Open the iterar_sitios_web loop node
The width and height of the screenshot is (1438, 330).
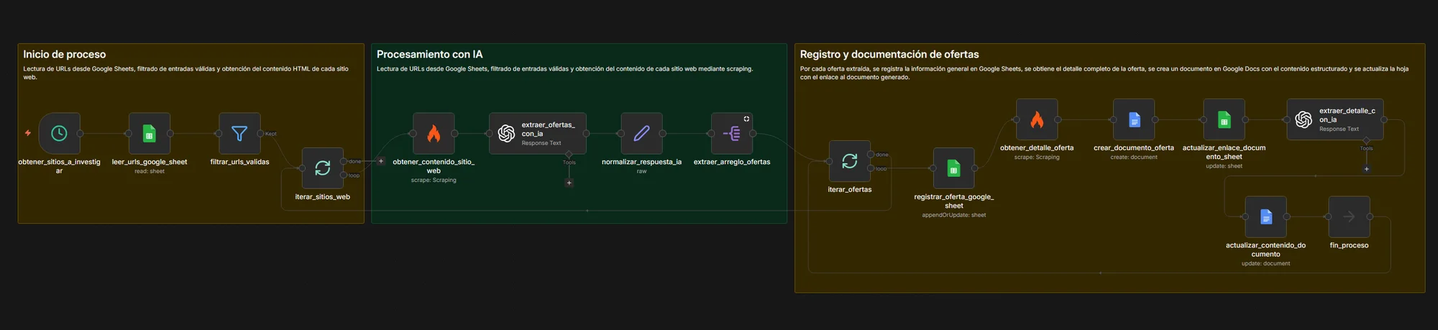(323, 168)
